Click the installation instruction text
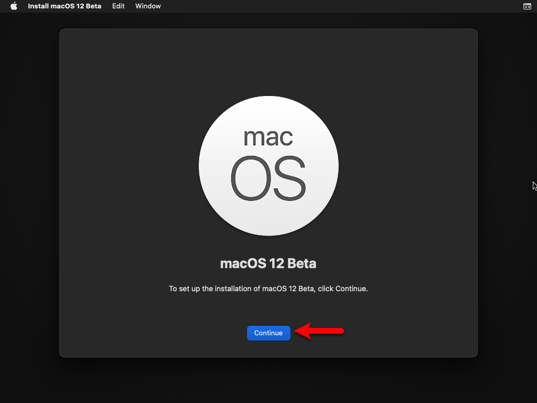The width and height of the screenshot is (537, 403). 268,289
